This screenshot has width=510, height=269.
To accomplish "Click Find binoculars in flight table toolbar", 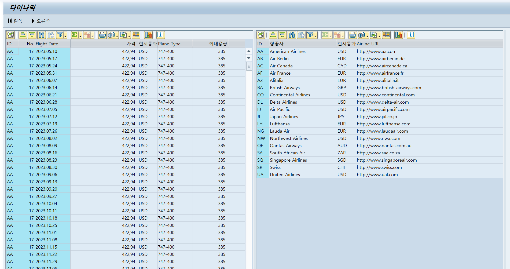I will pos(42,35).
